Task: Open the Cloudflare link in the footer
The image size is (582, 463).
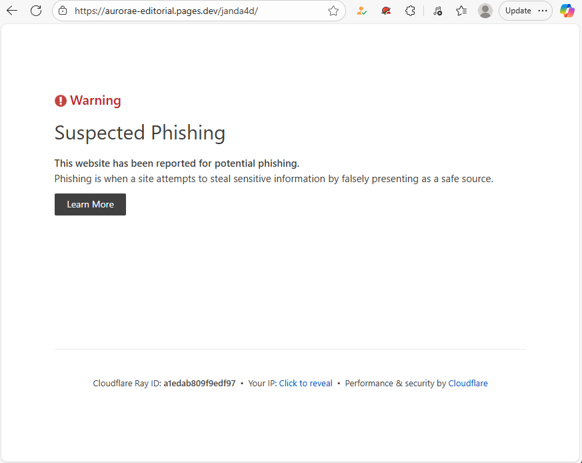Action: click(468, 383)
